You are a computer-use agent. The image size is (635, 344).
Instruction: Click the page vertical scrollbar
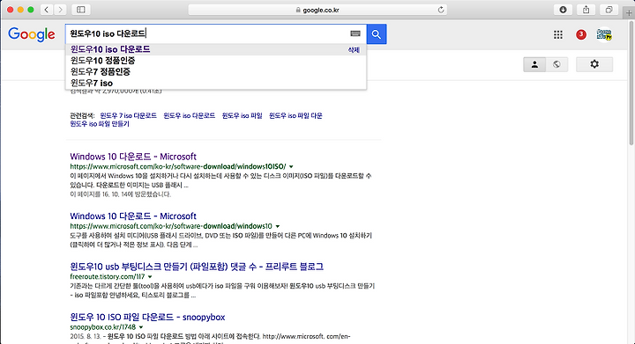(x=631, y=84)
